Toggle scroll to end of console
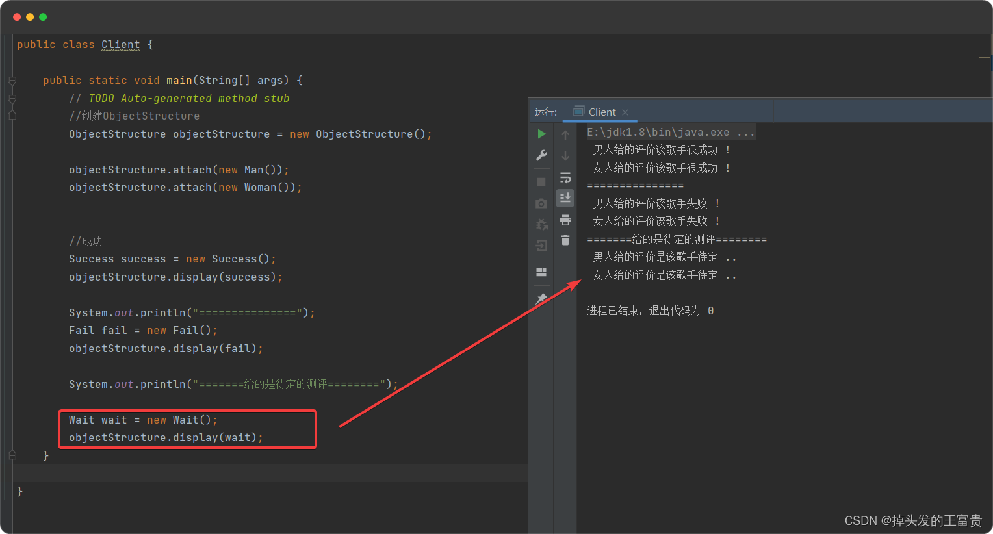993x534 pixels. 565,197
